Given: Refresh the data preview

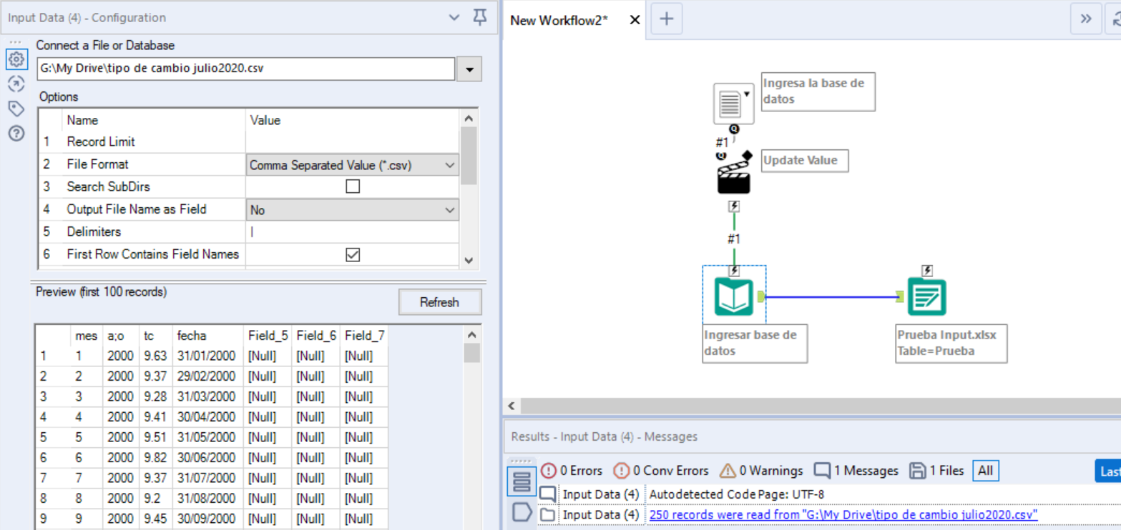Looking at the screenshot, I should (x=439, y=302).
